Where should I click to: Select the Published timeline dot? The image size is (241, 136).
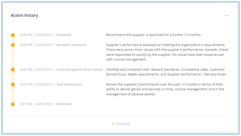pos(13,104)
